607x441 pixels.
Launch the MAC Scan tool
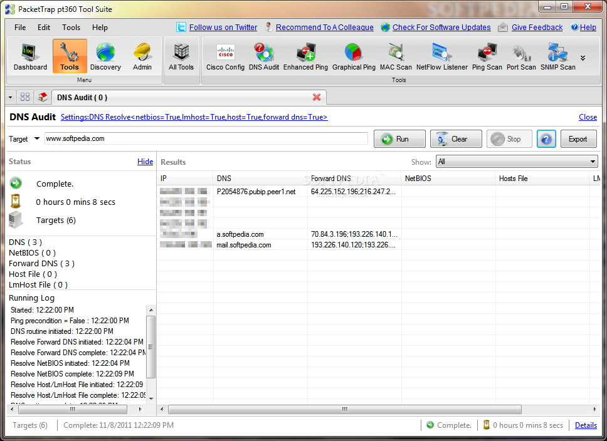[x=396, y=56]
